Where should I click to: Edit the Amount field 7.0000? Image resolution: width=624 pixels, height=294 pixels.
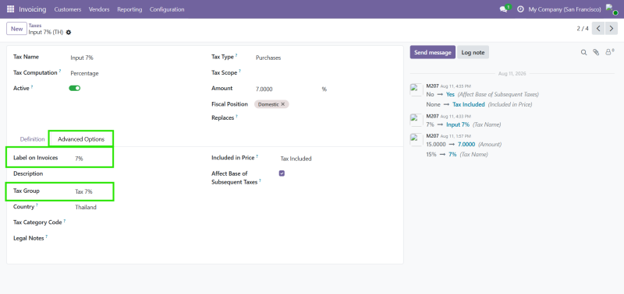[x=286, y=89]
